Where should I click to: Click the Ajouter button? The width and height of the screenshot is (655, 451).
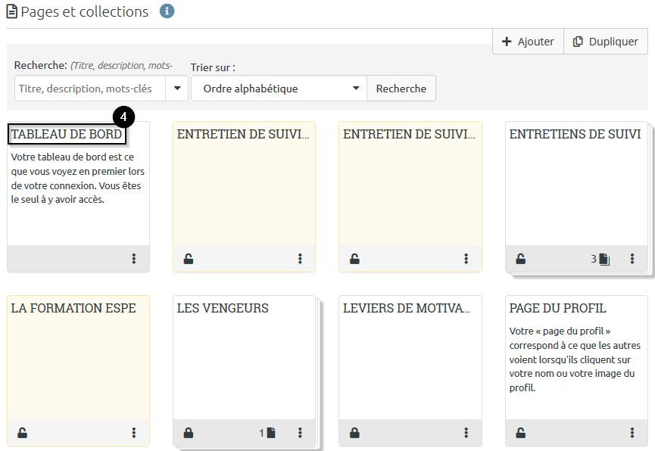pyautogui.click(x=528, y=42)
